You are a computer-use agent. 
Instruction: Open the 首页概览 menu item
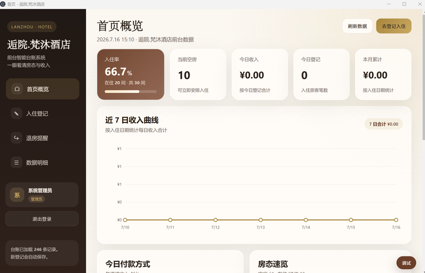click(x=42, y=89)
